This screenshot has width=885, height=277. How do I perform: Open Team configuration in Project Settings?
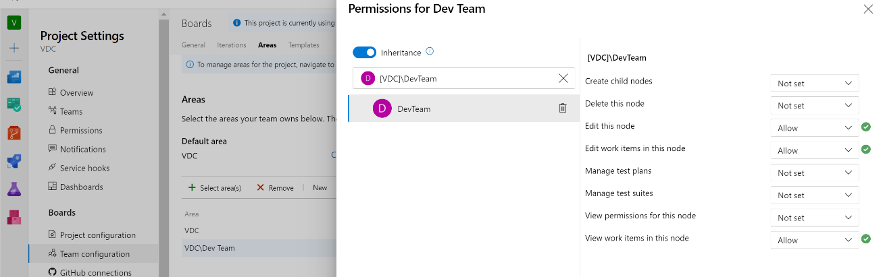point(94,254)
